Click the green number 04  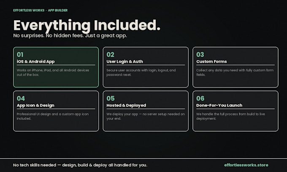tap(21, 98)
